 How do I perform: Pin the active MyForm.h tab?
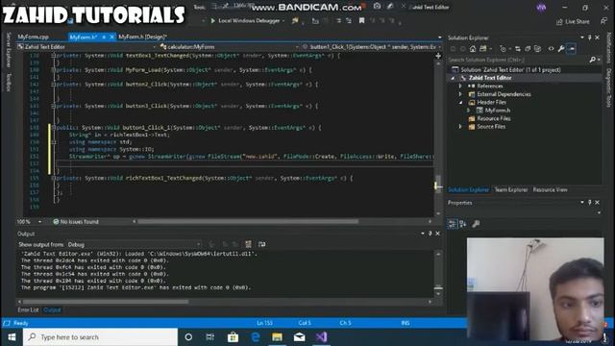(x=104, y=37)
